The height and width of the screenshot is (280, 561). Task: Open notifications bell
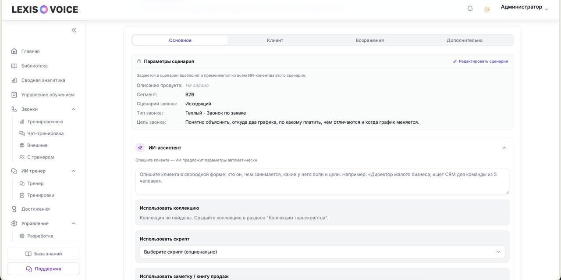pos(470,8)
